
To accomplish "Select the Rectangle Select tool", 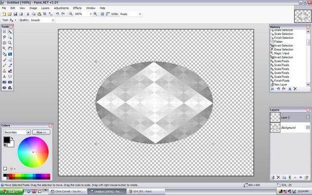I will (4, 32).
